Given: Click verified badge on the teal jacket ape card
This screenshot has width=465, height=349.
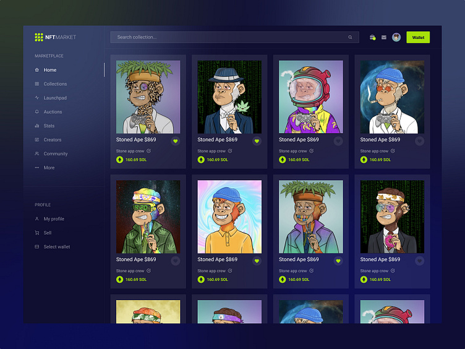Looking at the screenshot, I should (312, 270).
